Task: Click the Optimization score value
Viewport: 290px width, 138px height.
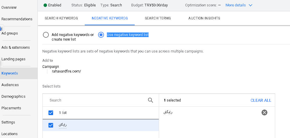Action: (219, 5)
